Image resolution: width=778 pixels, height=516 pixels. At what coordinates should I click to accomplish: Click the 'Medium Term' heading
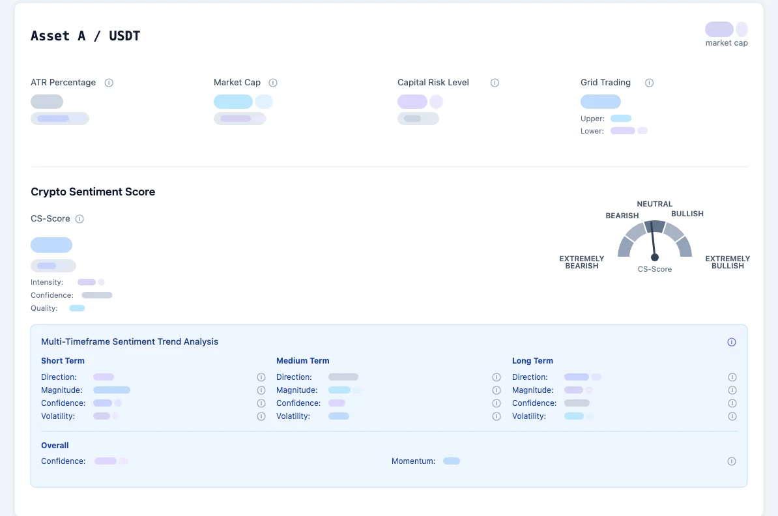tap(303, 361)
